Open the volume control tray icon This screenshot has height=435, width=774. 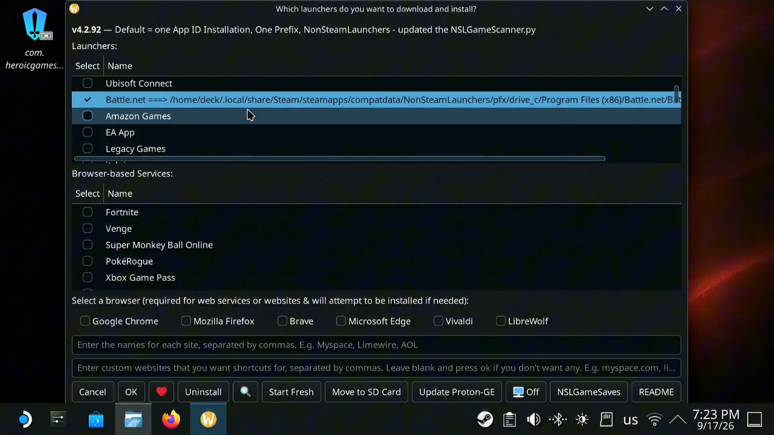[534, 419]
